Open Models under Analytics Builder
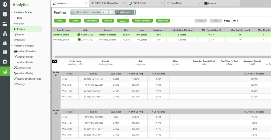 (x=21, y=35)
